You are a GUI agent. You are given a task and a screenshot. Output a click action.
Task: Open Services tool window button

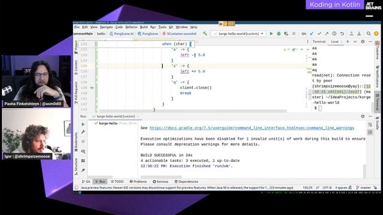[x=160, y=182]
